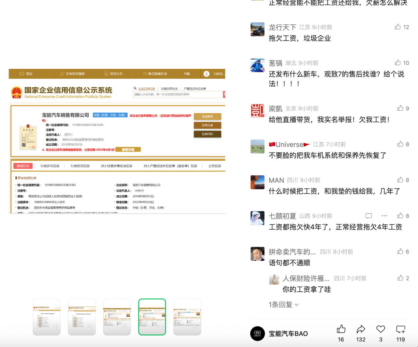Open the username 七颜初夏
Viewport: 418px width, 347px height.
tap(283, 216)
